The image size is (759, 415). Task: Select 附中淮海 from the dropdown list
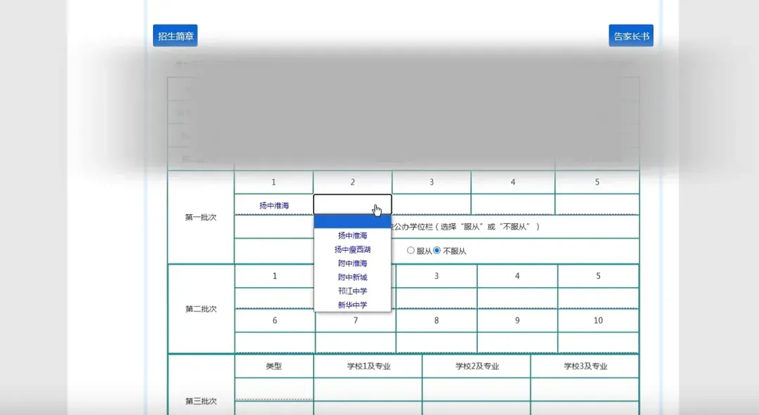(x=352, y=263)
